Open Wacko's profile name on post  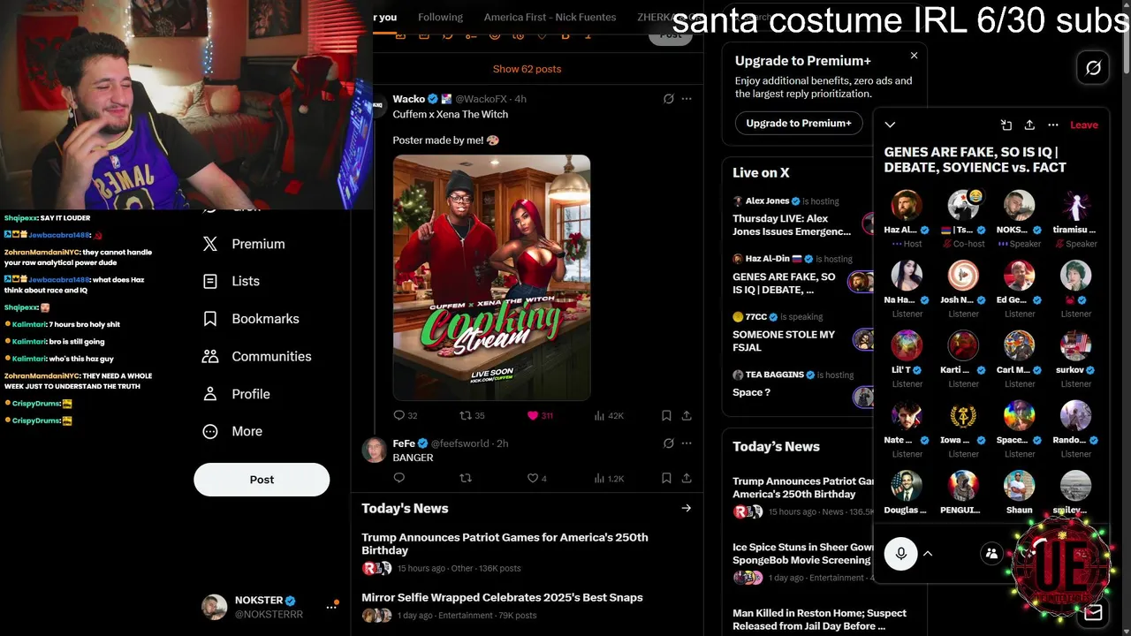[x=409, y=99]
